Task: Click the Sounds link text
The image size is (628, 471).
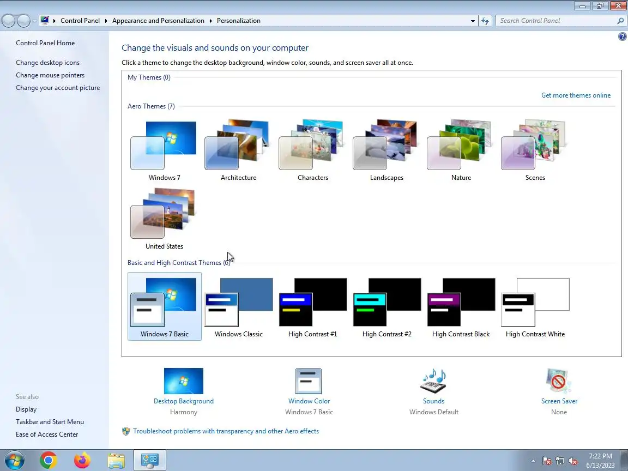Action: pos(433,401)
